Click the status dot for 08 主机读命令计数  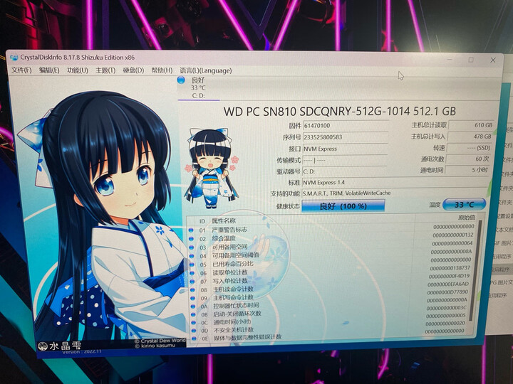(x=192, y=290)
